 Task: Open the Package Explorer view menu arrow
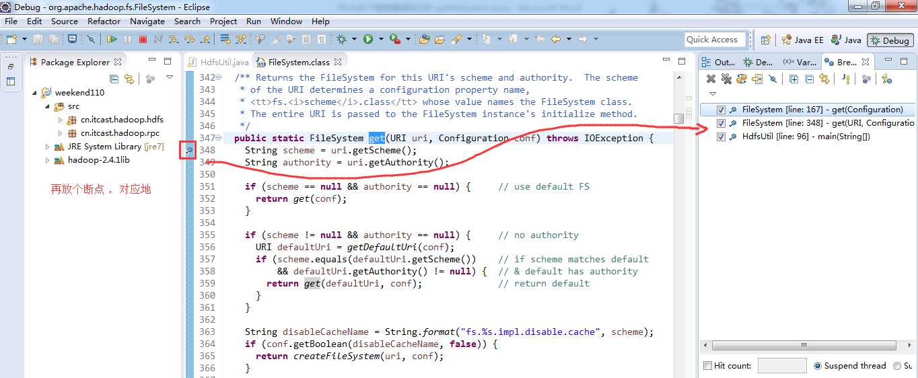170,78
